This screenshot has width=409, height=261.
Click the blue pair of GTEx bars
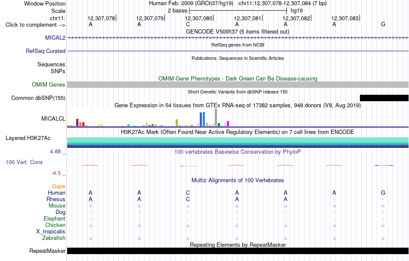[202, 119]
